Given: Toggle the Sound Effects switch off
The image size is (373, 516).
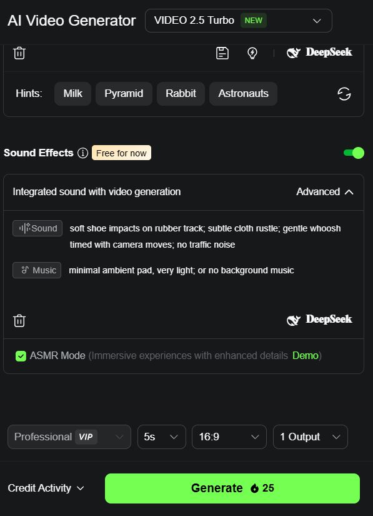Looking at the screenshot, I should [354, 153].
